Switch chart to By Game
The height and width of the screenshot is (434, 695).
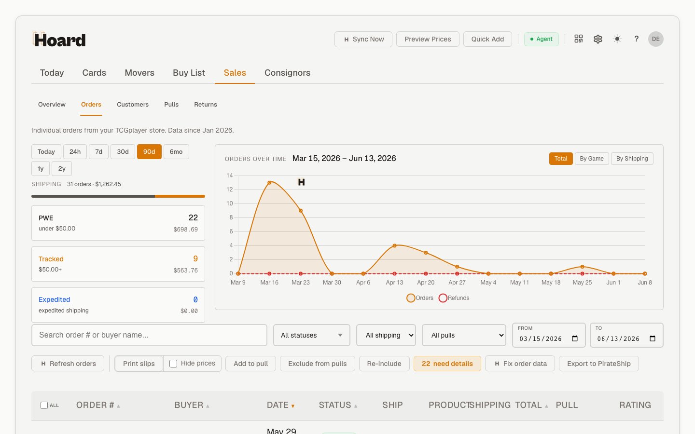[x=592, y=159]
